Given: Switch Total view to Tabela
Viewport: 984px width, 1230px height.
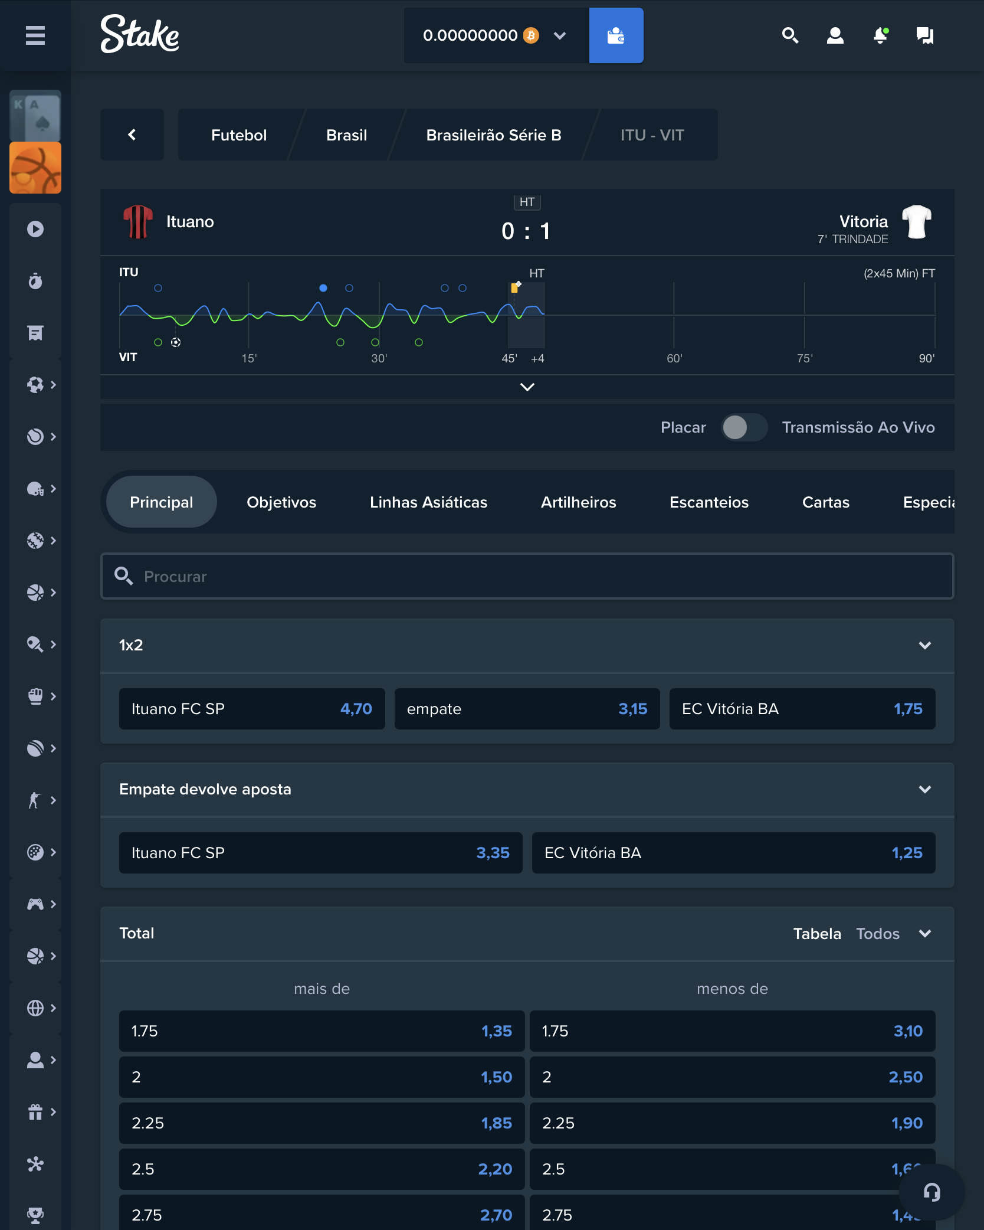Looking at the screenshot, I should [817, 934].
